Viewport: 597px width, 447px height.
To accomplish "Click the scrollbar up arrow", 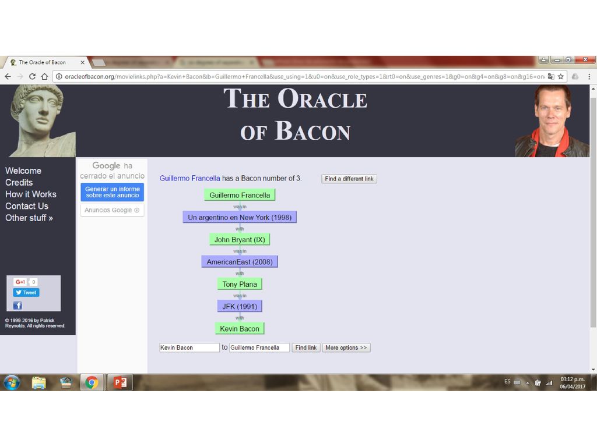I will [593, 88].
